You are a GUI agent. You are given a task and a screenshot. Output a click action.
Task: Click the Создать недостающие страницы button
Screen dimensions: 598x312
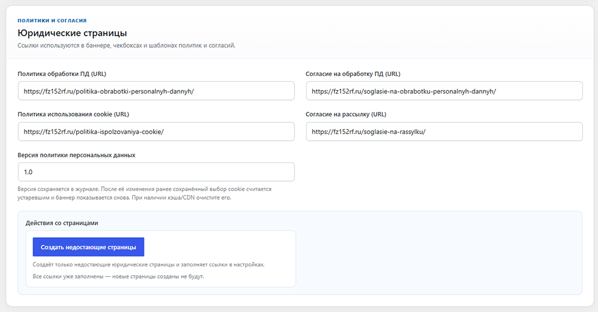[x=89, y=247]
